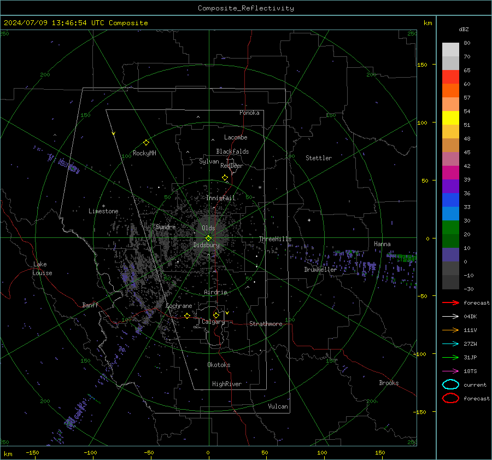Click the Drumheller city label

320,270
